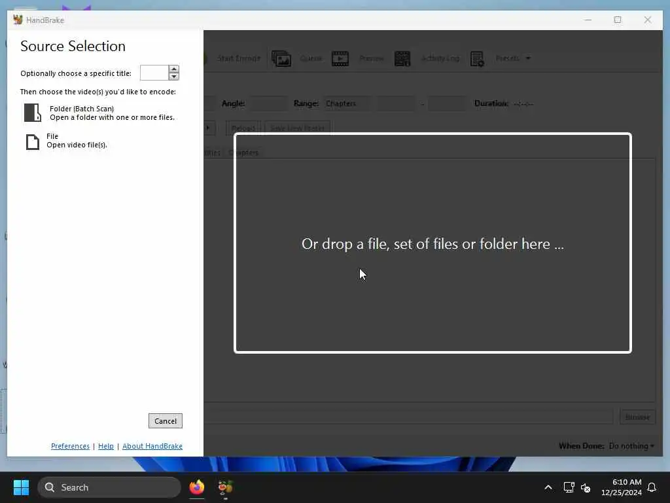Click the Preview film icon
670x503 pixels.
click(x=340, y=58)
